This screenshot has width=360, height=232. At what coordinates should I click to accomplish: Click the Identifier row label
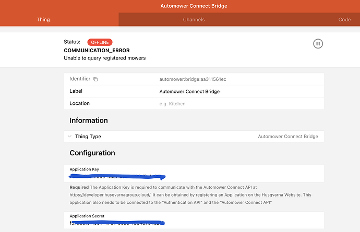(x=80, y=79)
